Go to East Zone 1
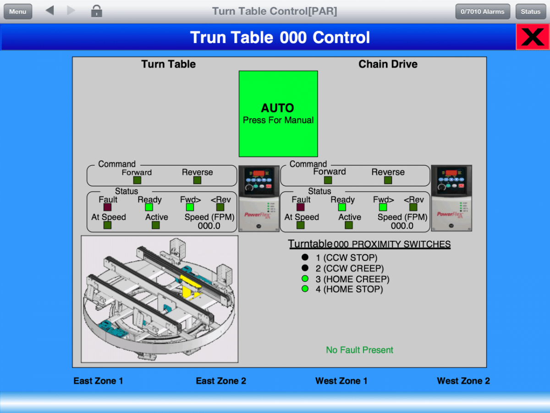The width and height of the screenshot is (550, 413). pos(98,381)
